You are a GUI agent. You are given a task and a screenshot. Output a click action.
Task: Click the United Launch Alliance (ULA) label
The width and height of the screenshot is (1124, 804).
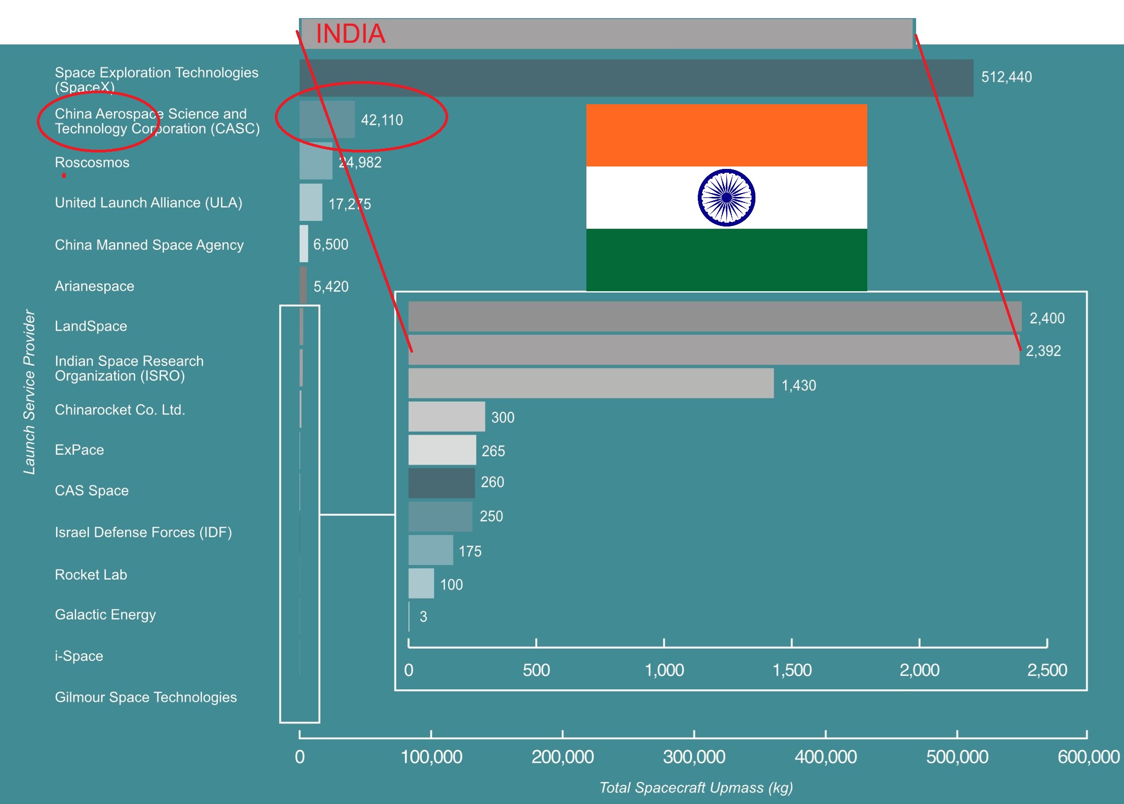click(x=148, y=202)
